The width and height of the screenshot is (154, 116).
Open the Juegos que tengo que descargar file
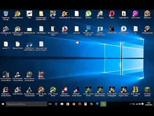pos(41,44)
